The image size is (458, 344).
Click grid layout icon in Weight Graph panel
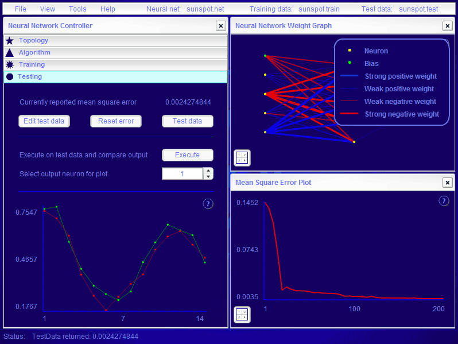(242, 157)
